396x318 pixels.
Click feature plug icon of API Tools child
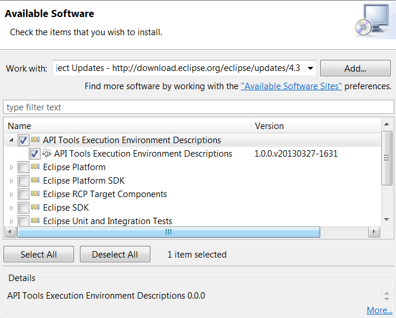pos(46,153)
